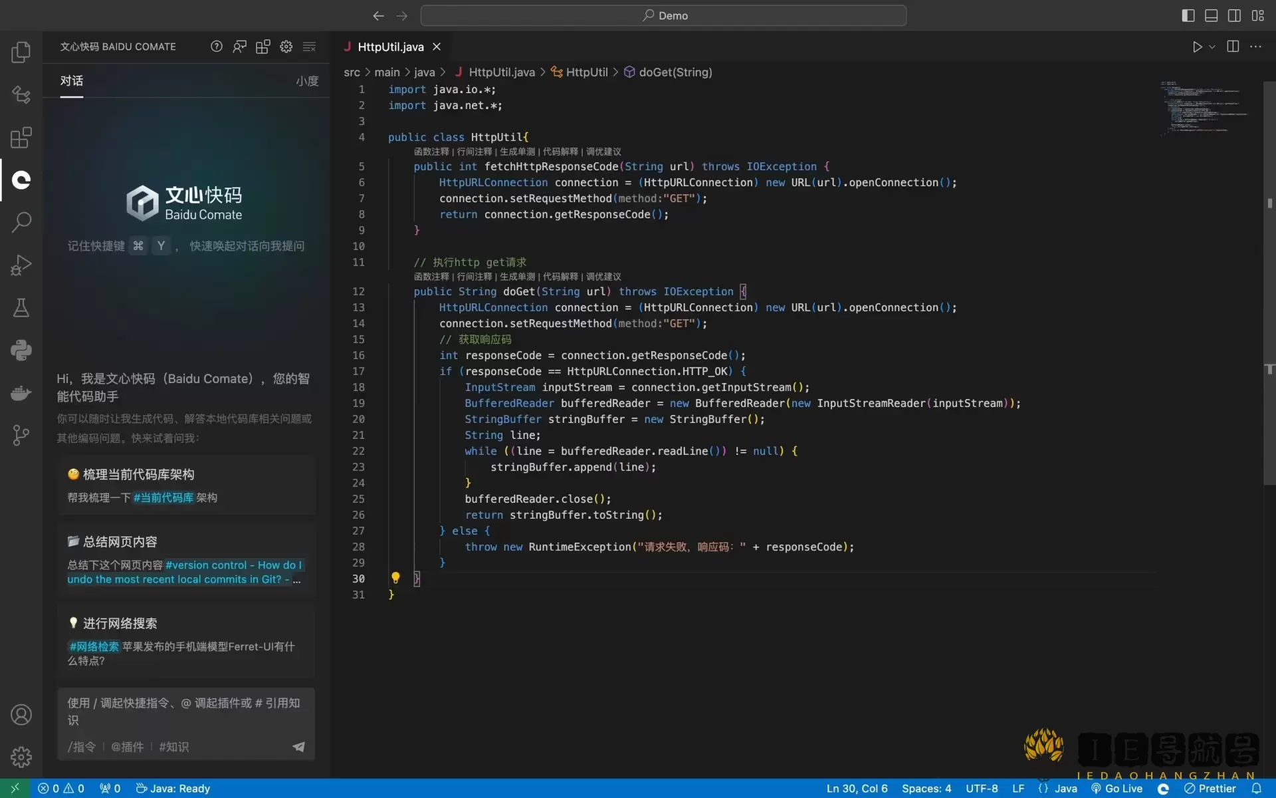Open the second activity bar icon below Explorer
The height and width of the screenshot is (798, 1276).
pyautogui.click(x=21, y=94)
